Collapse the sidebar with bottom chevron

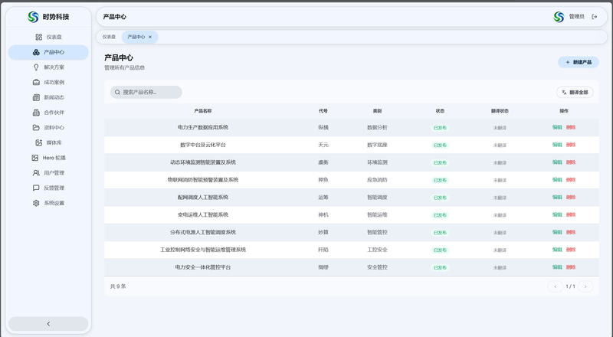48,324
